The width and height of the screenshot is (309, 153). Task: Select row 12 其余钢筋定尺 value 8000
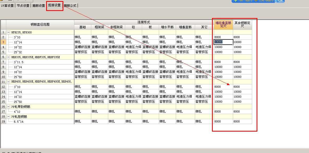click(x=243, y=87)
